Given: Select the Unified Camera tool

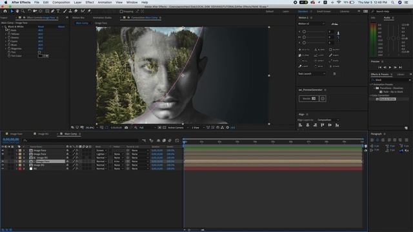Looking at the screenshot, I should coord(35,12).
